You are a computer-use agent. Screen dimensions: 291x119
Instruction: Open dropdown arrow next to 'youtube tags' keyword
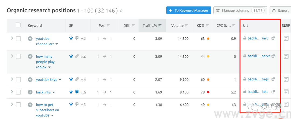coord(60,80)
